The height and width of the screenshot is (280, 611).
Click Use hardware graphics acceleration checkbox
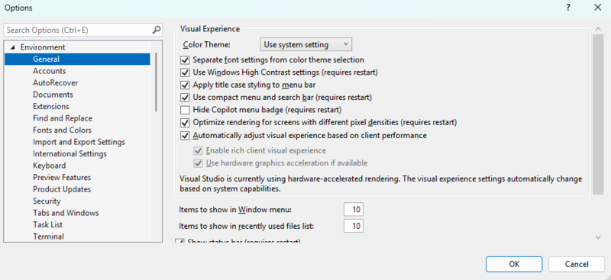[x=199, y=163]
